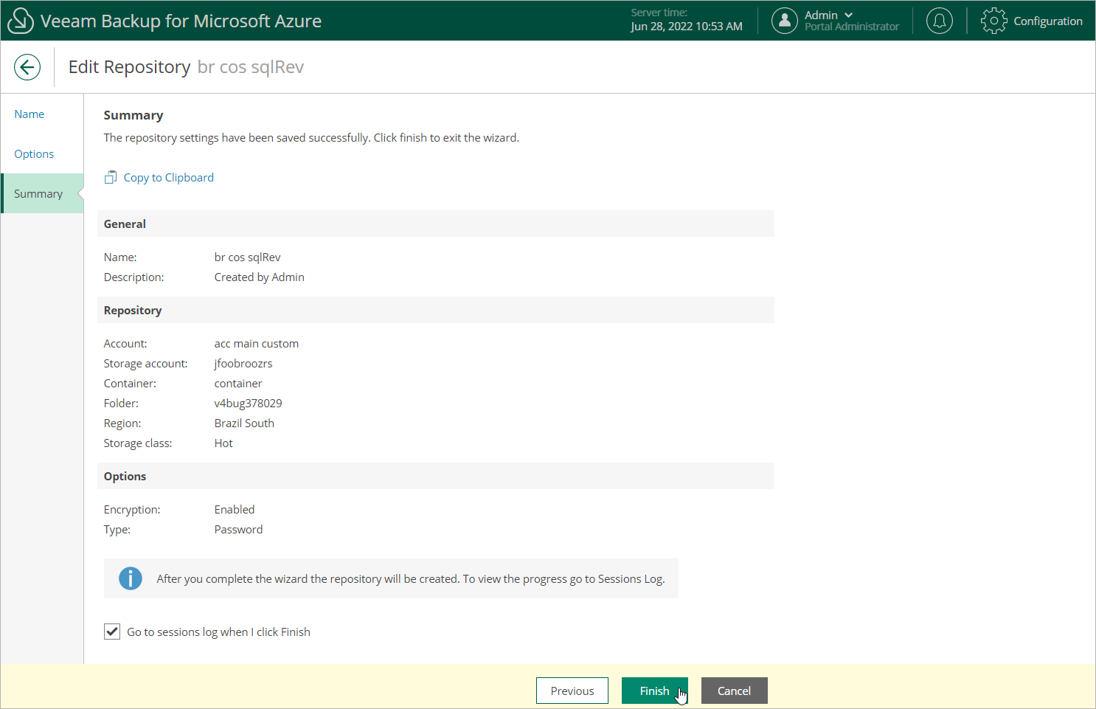
Task: Click the Password type value
Action: click(x=238, y=529)
